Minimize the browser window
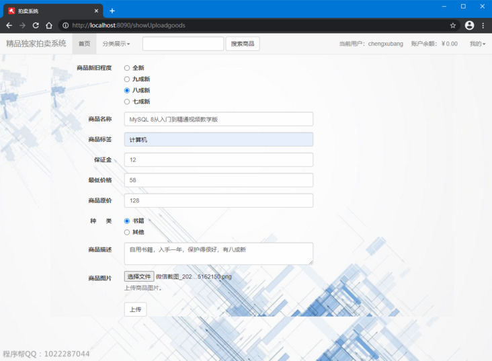This screenshot has height=361, width=492. point(444,6)
